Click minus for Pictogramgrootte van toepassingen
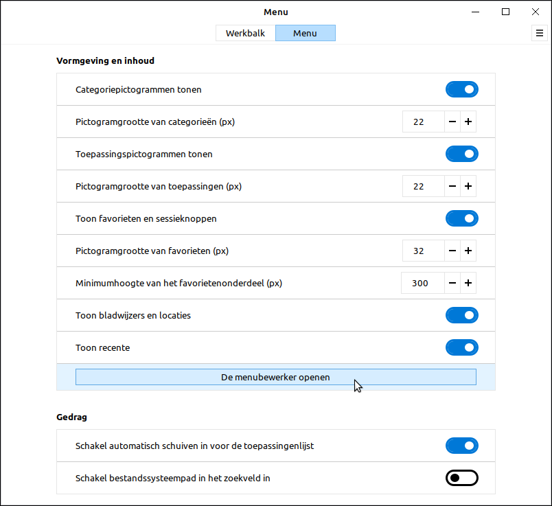Screen dimensions: 552x506 (452, 186)
